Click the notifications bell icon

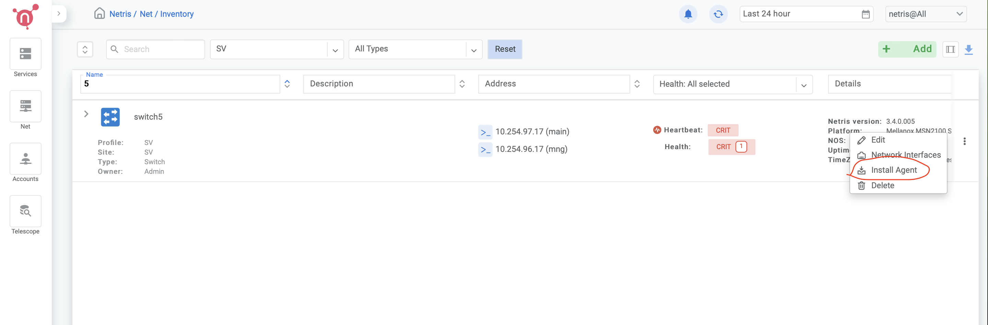tap(688, 14)
